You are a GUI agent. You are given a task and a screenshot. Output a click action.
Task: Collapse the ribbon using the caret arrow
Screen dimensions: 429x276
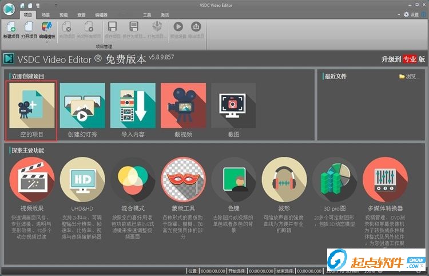click(399, 14)
